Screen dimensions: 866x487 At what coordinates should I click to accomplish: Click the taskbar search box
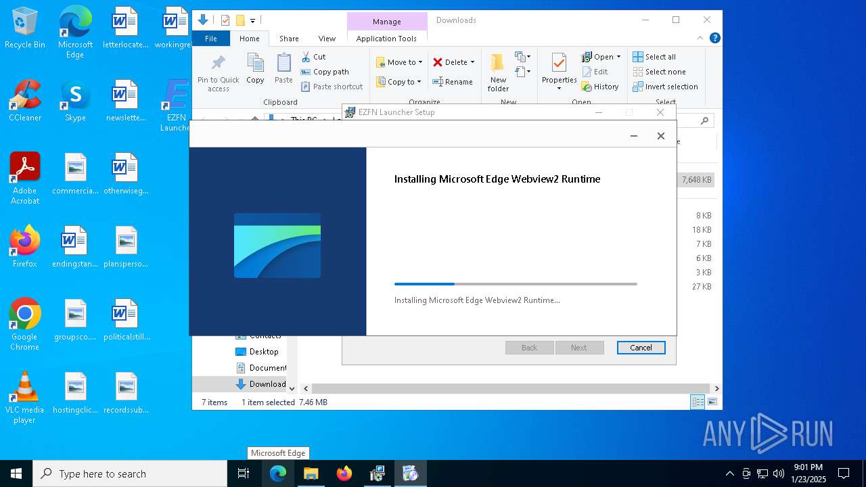(130, 473)
